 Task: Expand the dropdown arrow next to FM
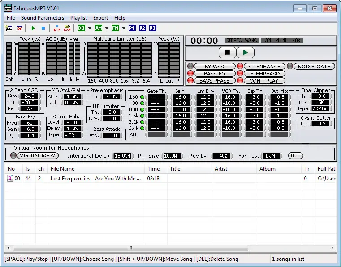tap(124, 28)
